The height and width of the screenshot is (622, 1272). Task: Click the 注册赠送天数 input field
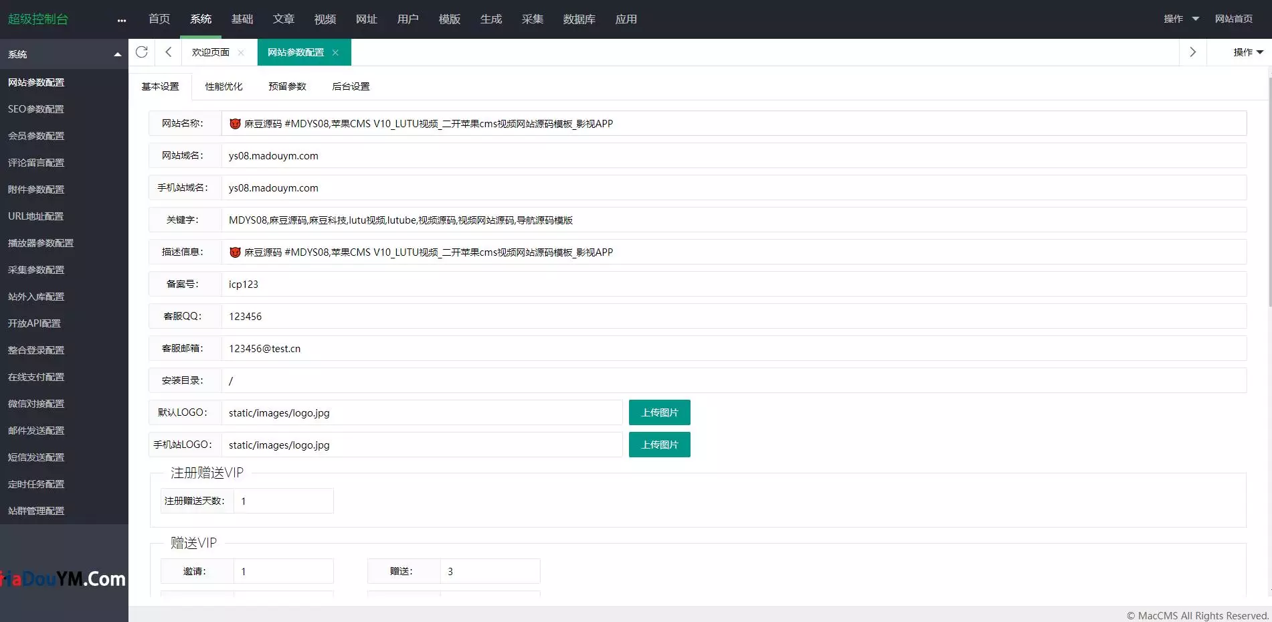click(x=283, y=501)
